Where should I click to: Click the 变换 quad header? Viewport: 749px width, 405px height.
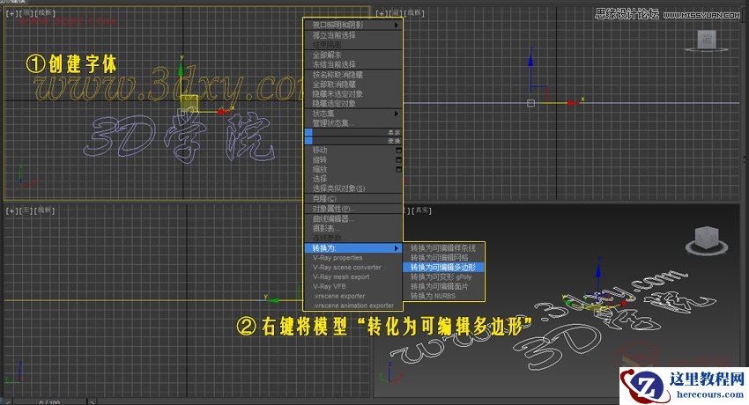353,141
